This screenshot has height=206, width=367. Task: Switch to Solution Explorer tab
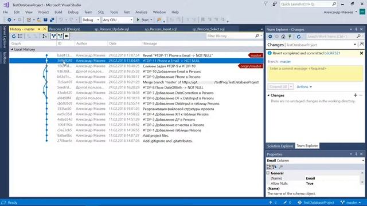click(280, 146)
